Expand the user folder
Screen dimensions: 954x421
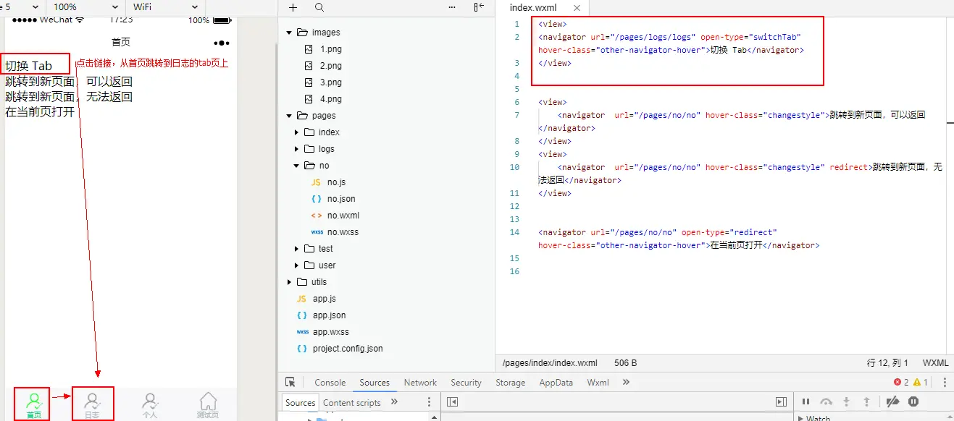coord(297,265)
